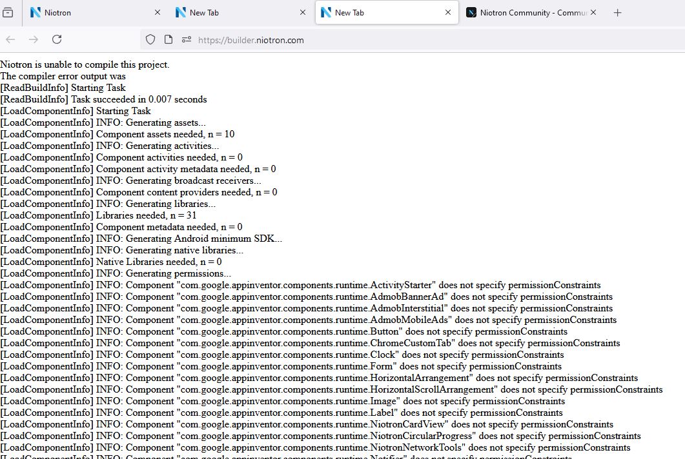
Task: Select the active second New Tab
Action: point(387,13)
